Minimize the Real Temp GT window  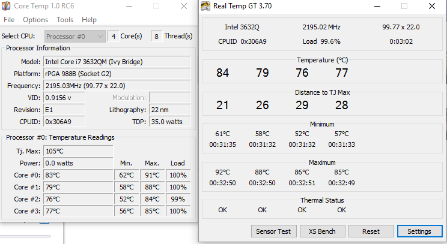[x=377, y=6]
